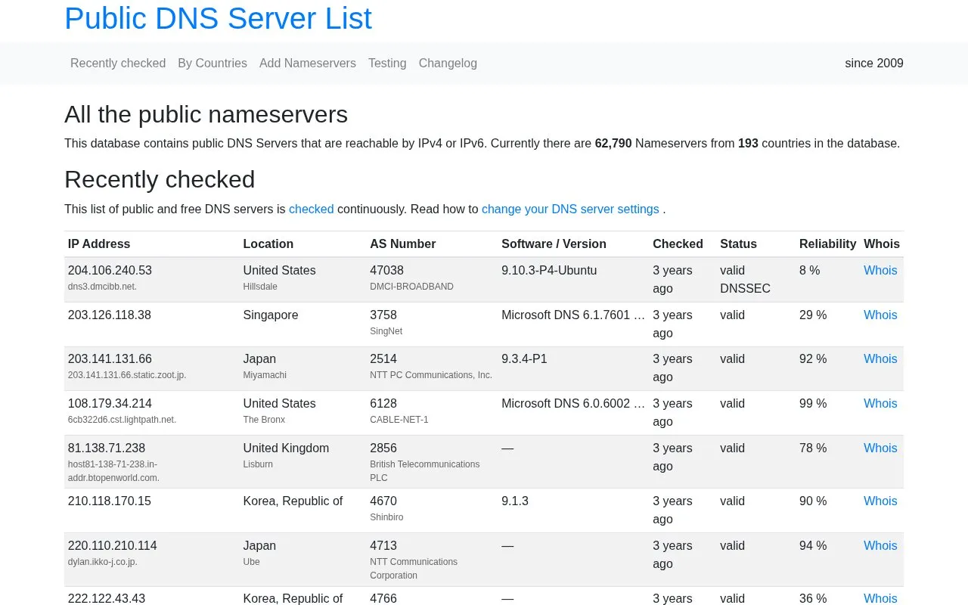This screenshot has height=605, width=968.
Task: Select IP address 203.141.131.66
Action: click(110, 359)
